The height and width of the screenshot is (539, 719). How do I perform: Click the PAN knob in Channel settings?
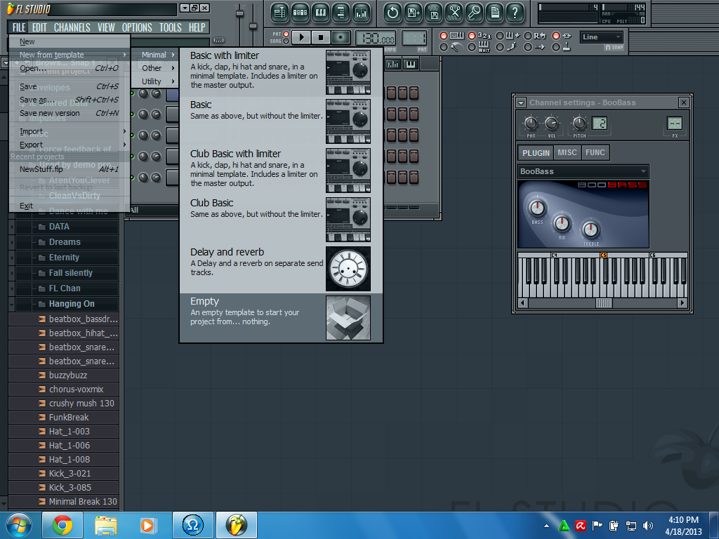tap(531, 123)
